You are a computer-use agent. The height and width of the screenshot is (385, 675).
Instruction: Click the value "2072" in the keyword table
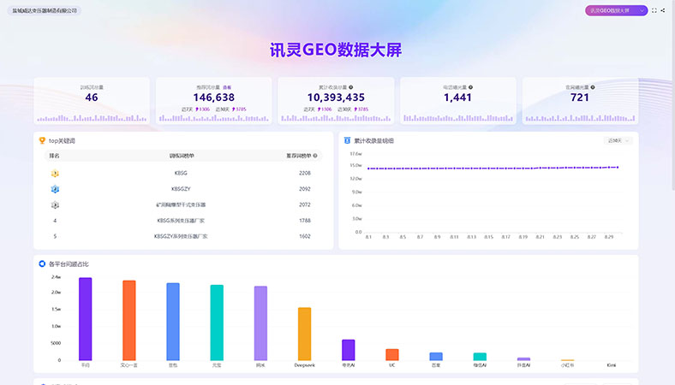[305, 204]
